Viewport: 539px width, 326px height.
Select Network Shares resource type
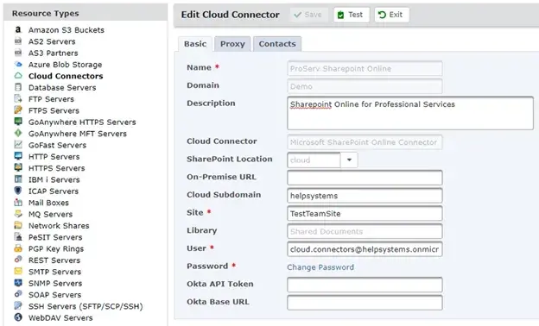[x=59, y=226]
